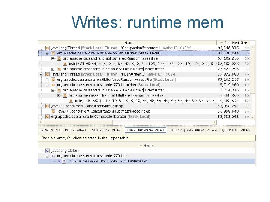Click vertical scrollbar up arrow

(252, 48)
